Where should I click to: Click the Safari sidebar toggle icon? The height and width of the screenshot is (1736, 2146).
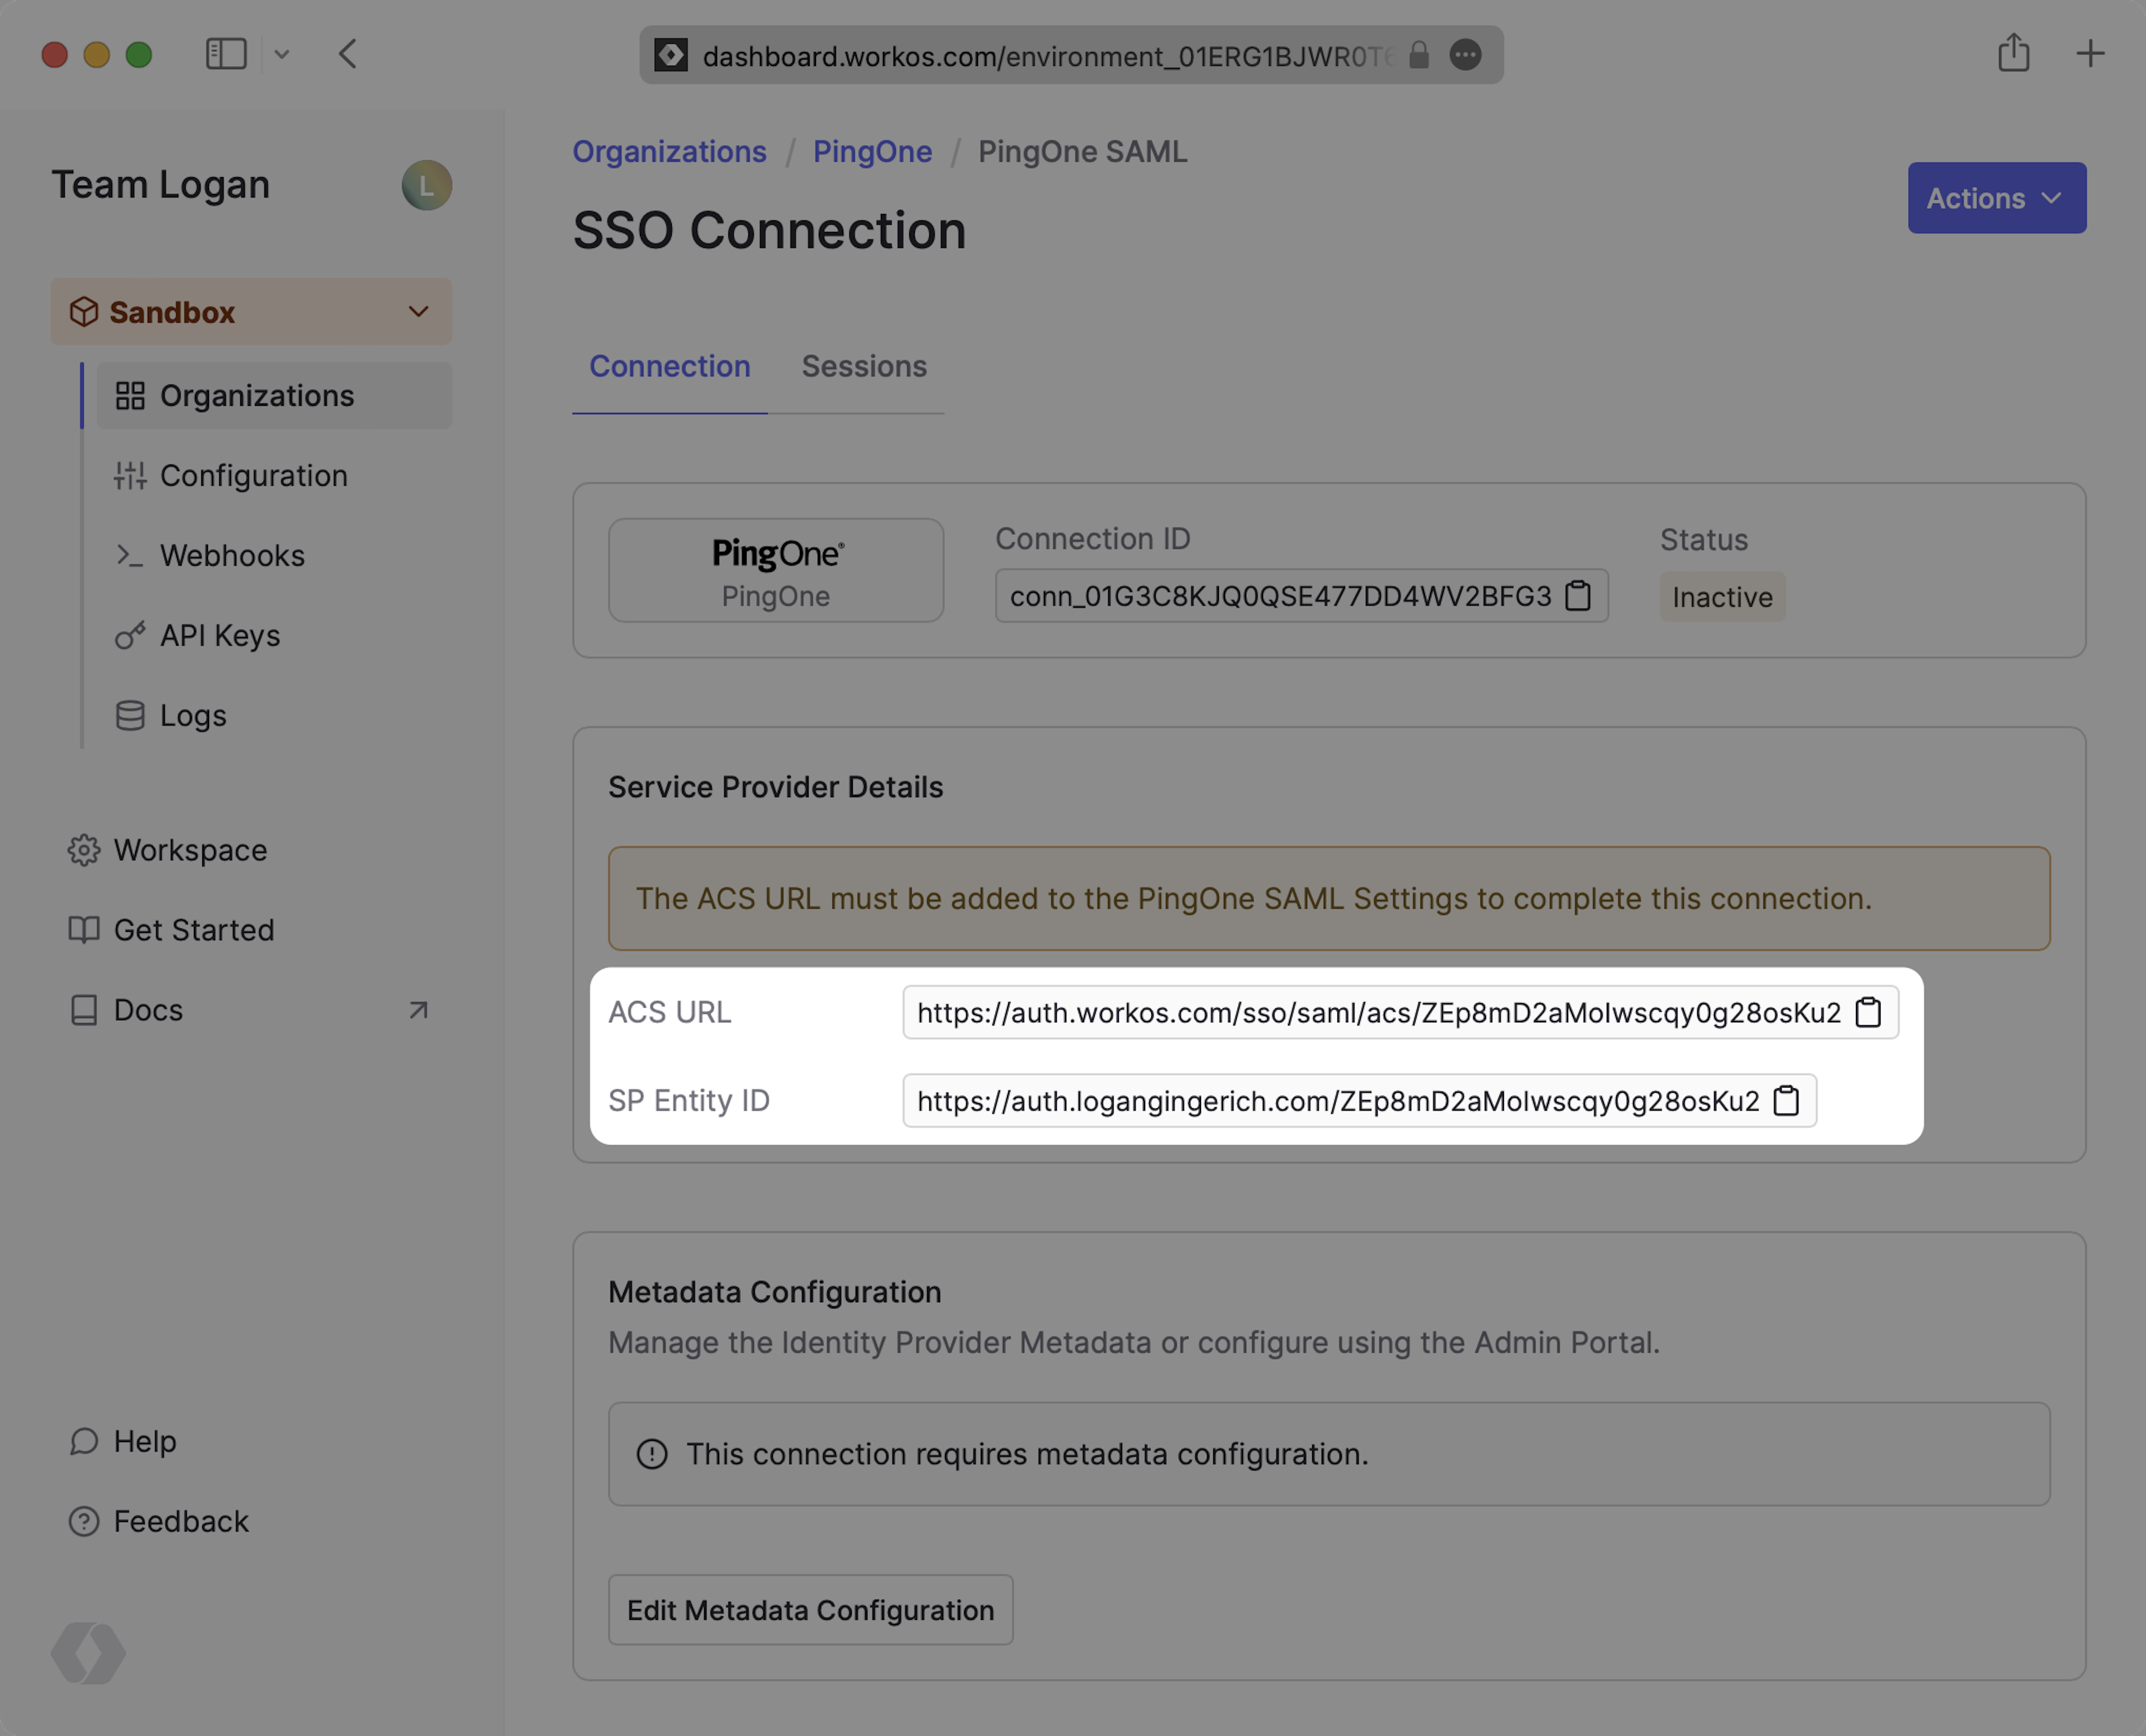tap(226, 54)
